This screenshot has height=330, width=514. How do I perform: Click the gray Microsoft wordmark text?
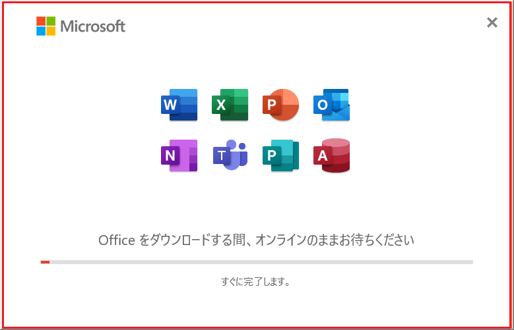coord(93,26)
